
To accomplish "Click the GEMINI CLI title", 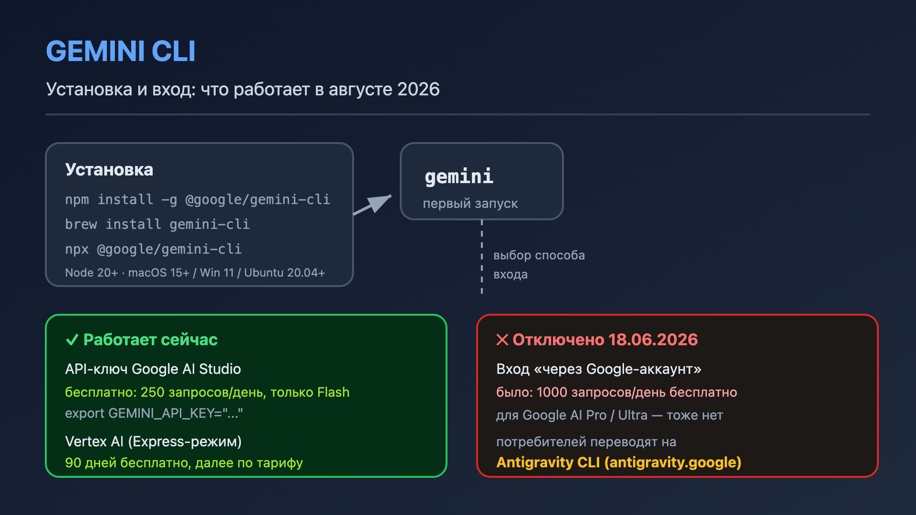I will [x=121, y=51].
